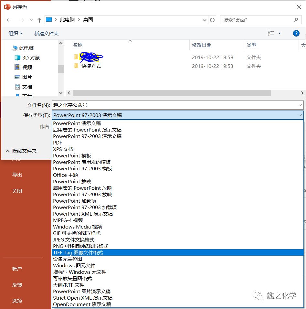The height and width of the screenshot is (309, 306).
Task: Select 此电脑 in the navigation tree
Action: [26, 48]
